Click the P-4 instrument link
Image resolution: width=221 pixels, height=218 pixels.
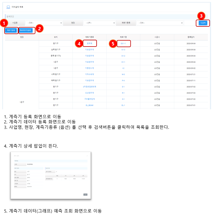click(123, 81)
